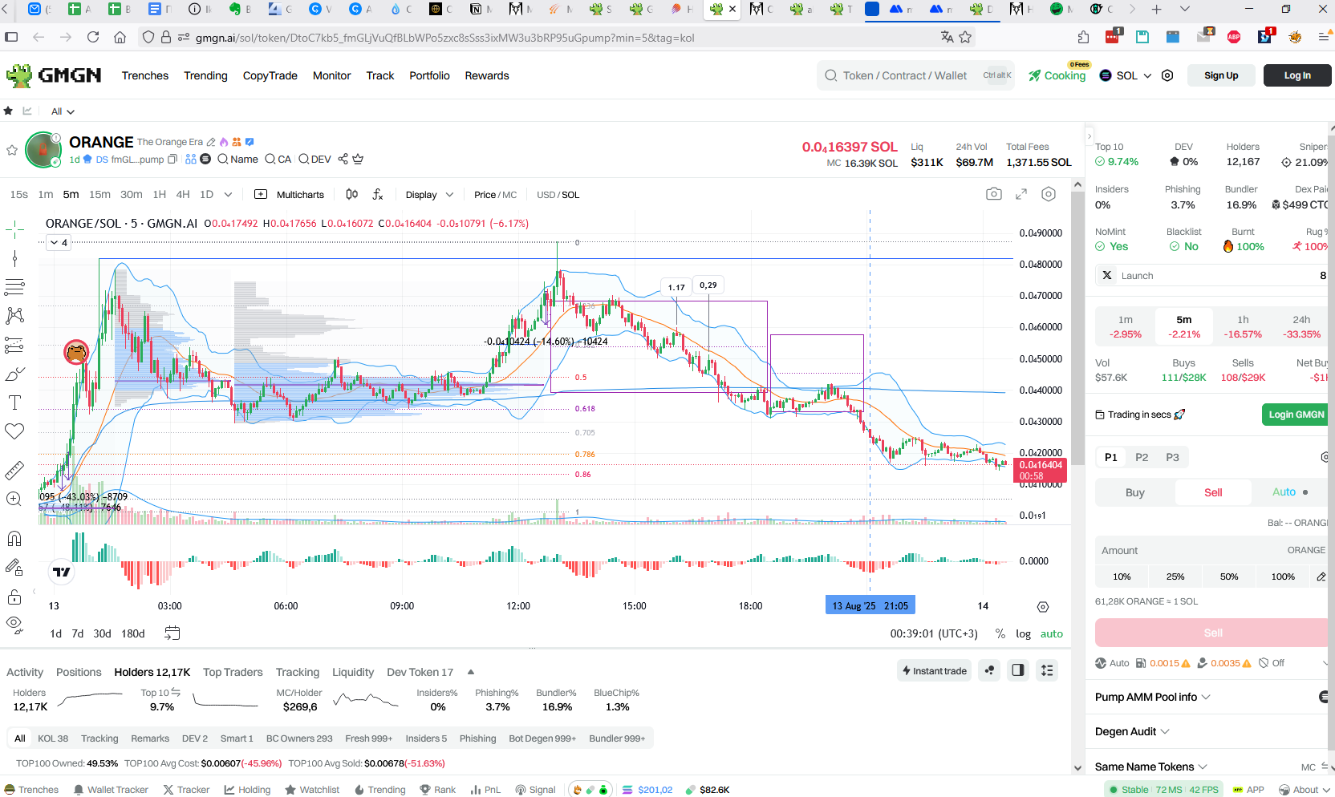Expand Same Name Tokens section
Viewport: 1335px width, 797px height.
click(1150, 767)
